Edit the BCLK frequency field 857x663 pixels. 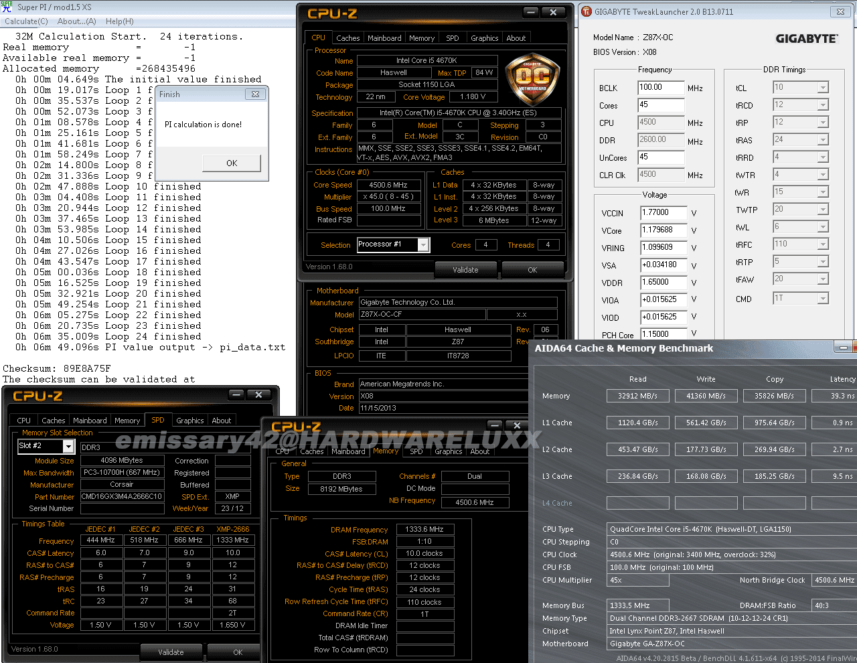661,88
